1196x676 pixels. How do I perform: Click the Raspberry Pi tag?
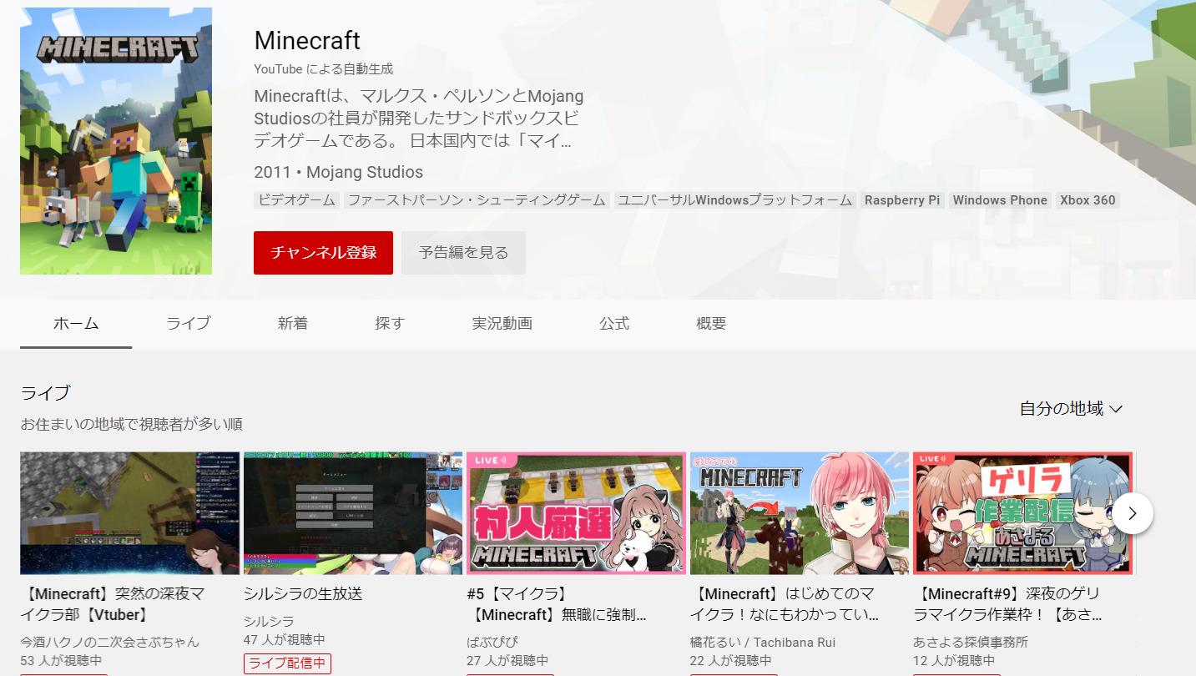coord(902,200)
